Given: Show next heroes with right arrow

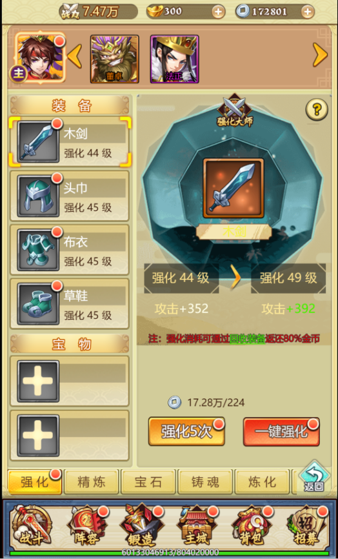Looking at the screenshot, I should [320, 55].
